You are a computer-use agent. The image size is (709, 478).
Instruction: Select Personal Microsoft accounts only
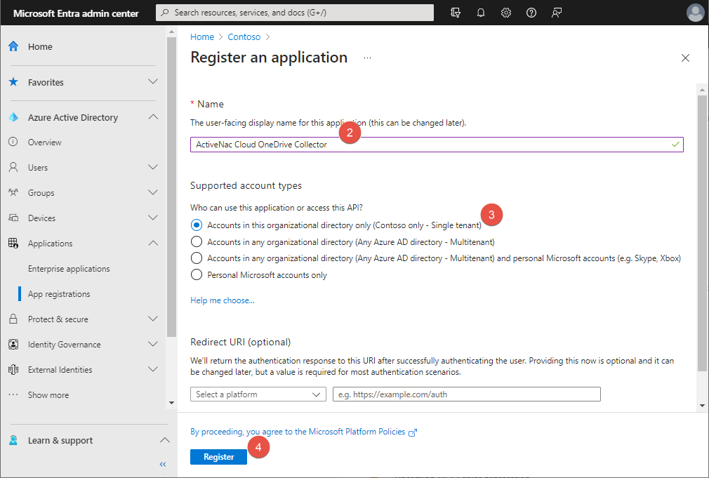[196, 274]
